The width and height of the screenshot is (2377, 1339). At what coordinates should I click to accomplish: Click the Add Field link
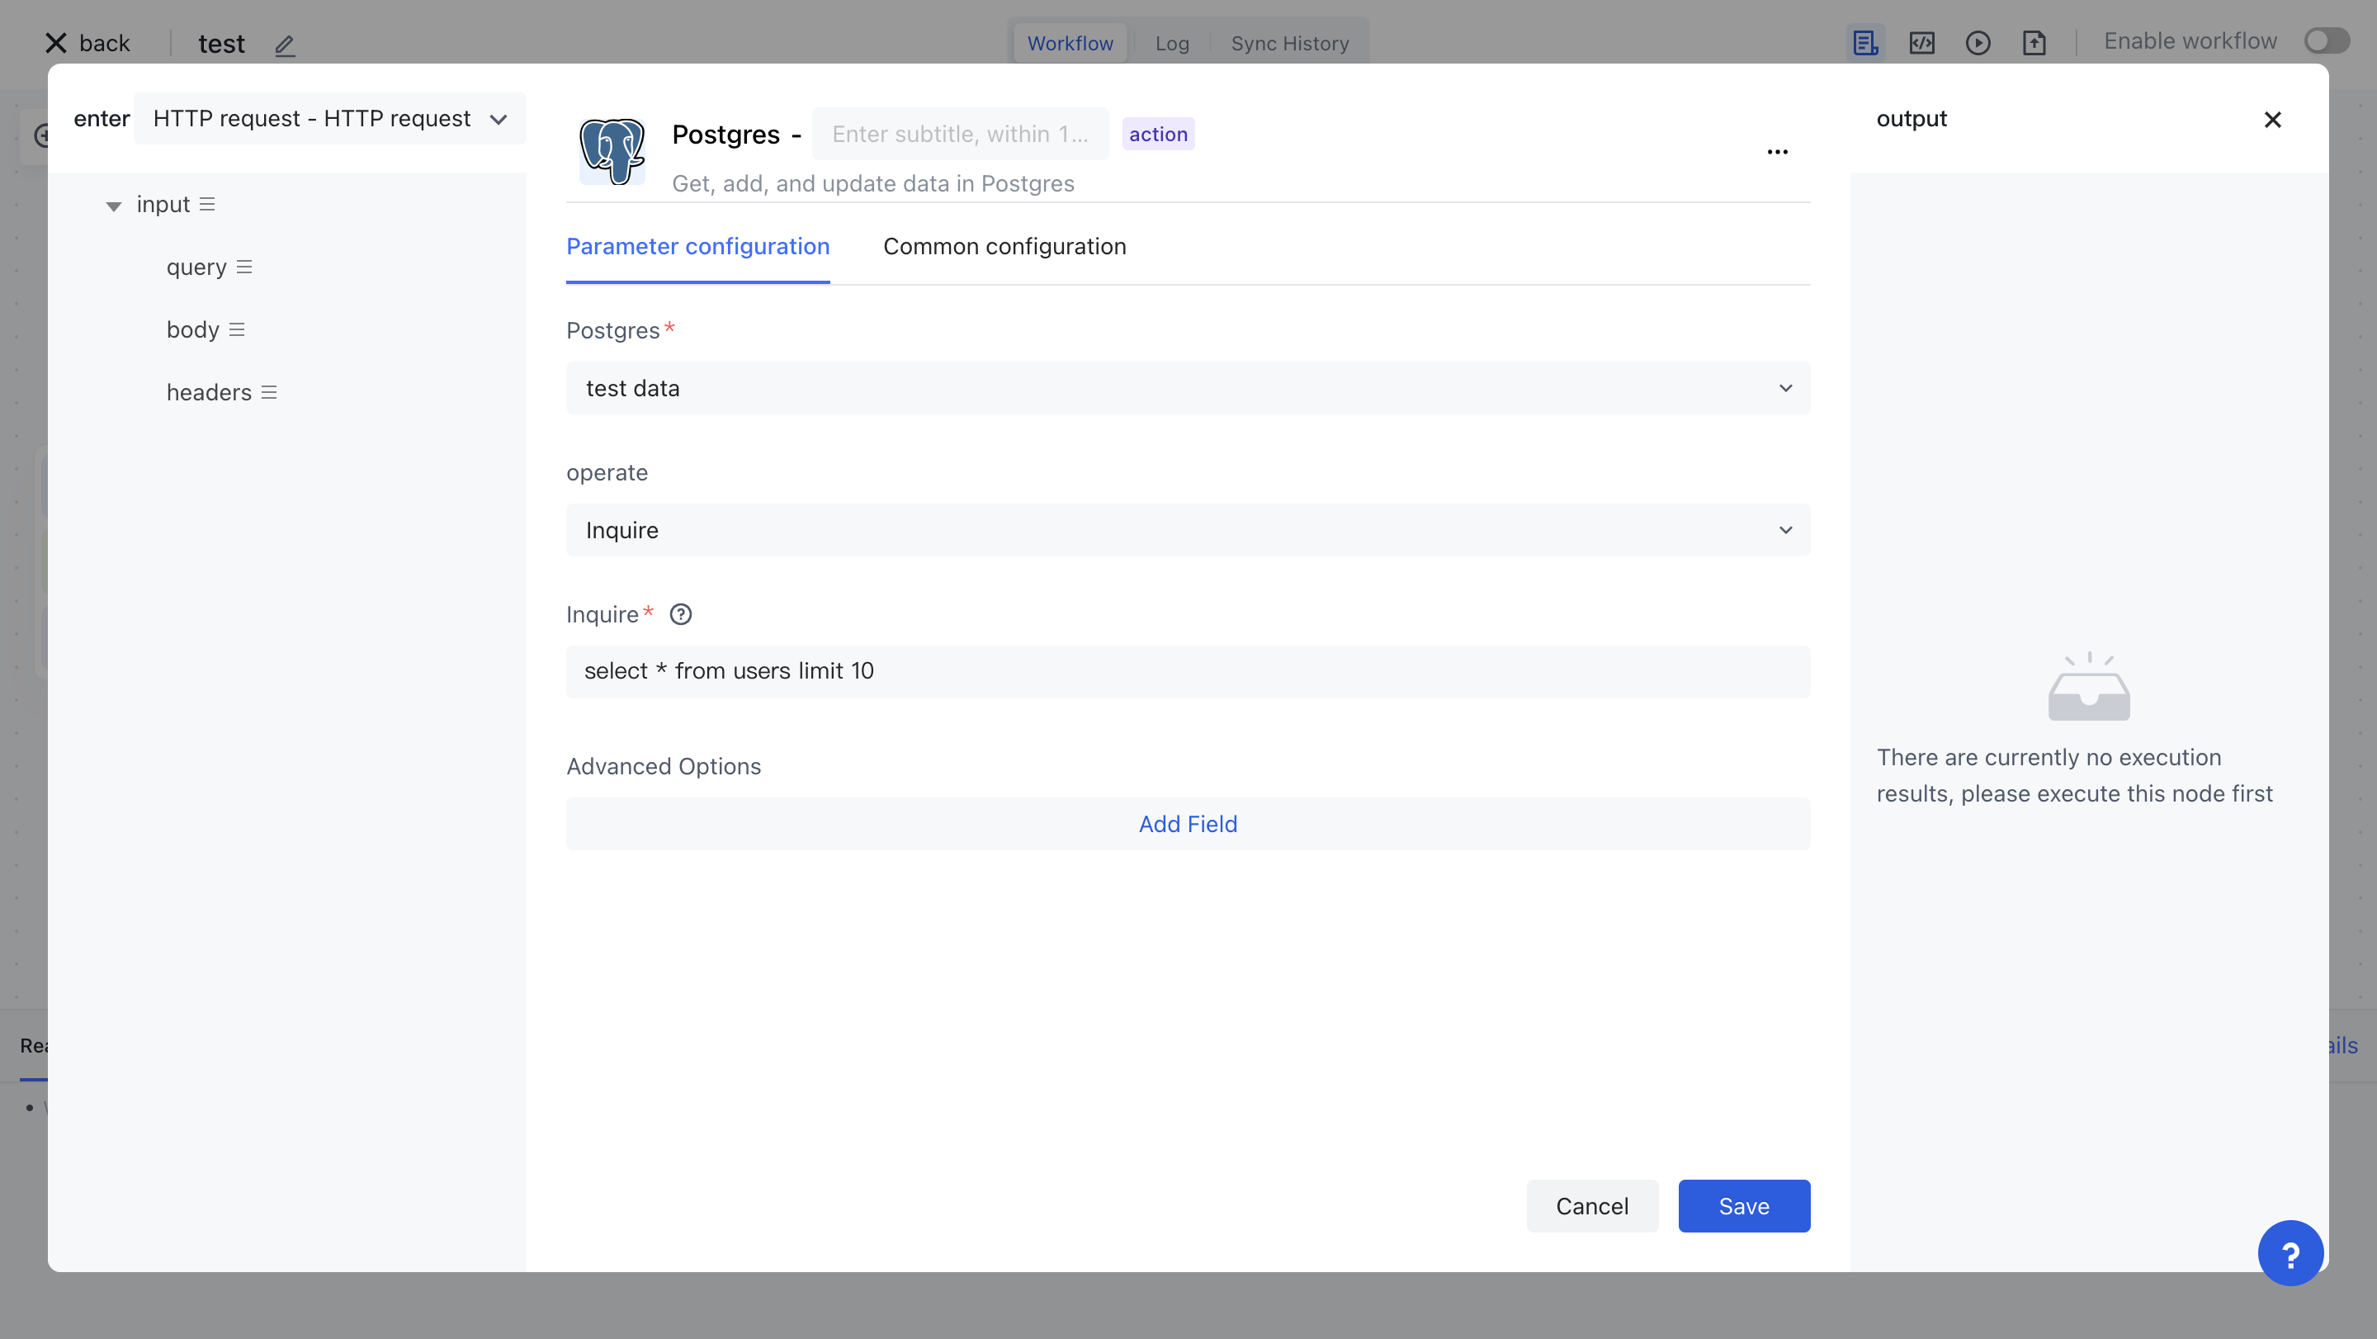coord(1188,824)
